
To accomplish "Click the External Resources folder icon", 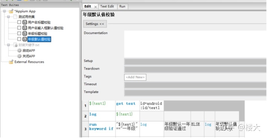I will [11, 62].
